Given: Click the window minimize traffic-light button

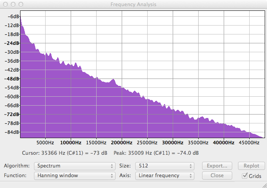Looking at the screenshot, I should pos(13,4).
